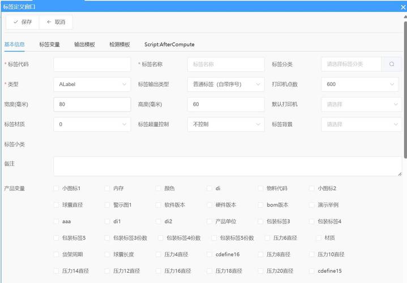The height and width of the screenshot is (283, 407).
Task: Open the 打印机点数 dropdown showing 600
Action: (360, 84)
